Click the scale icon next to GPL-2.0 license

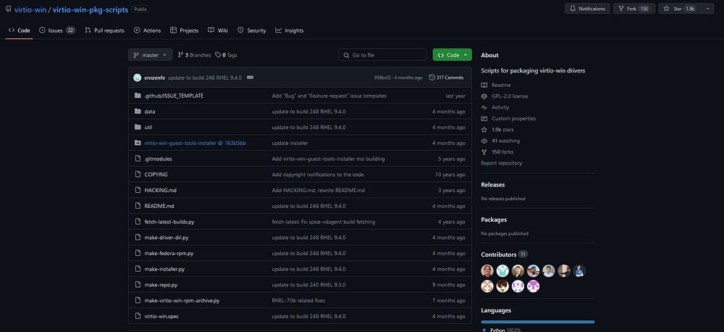pos(484,96)
